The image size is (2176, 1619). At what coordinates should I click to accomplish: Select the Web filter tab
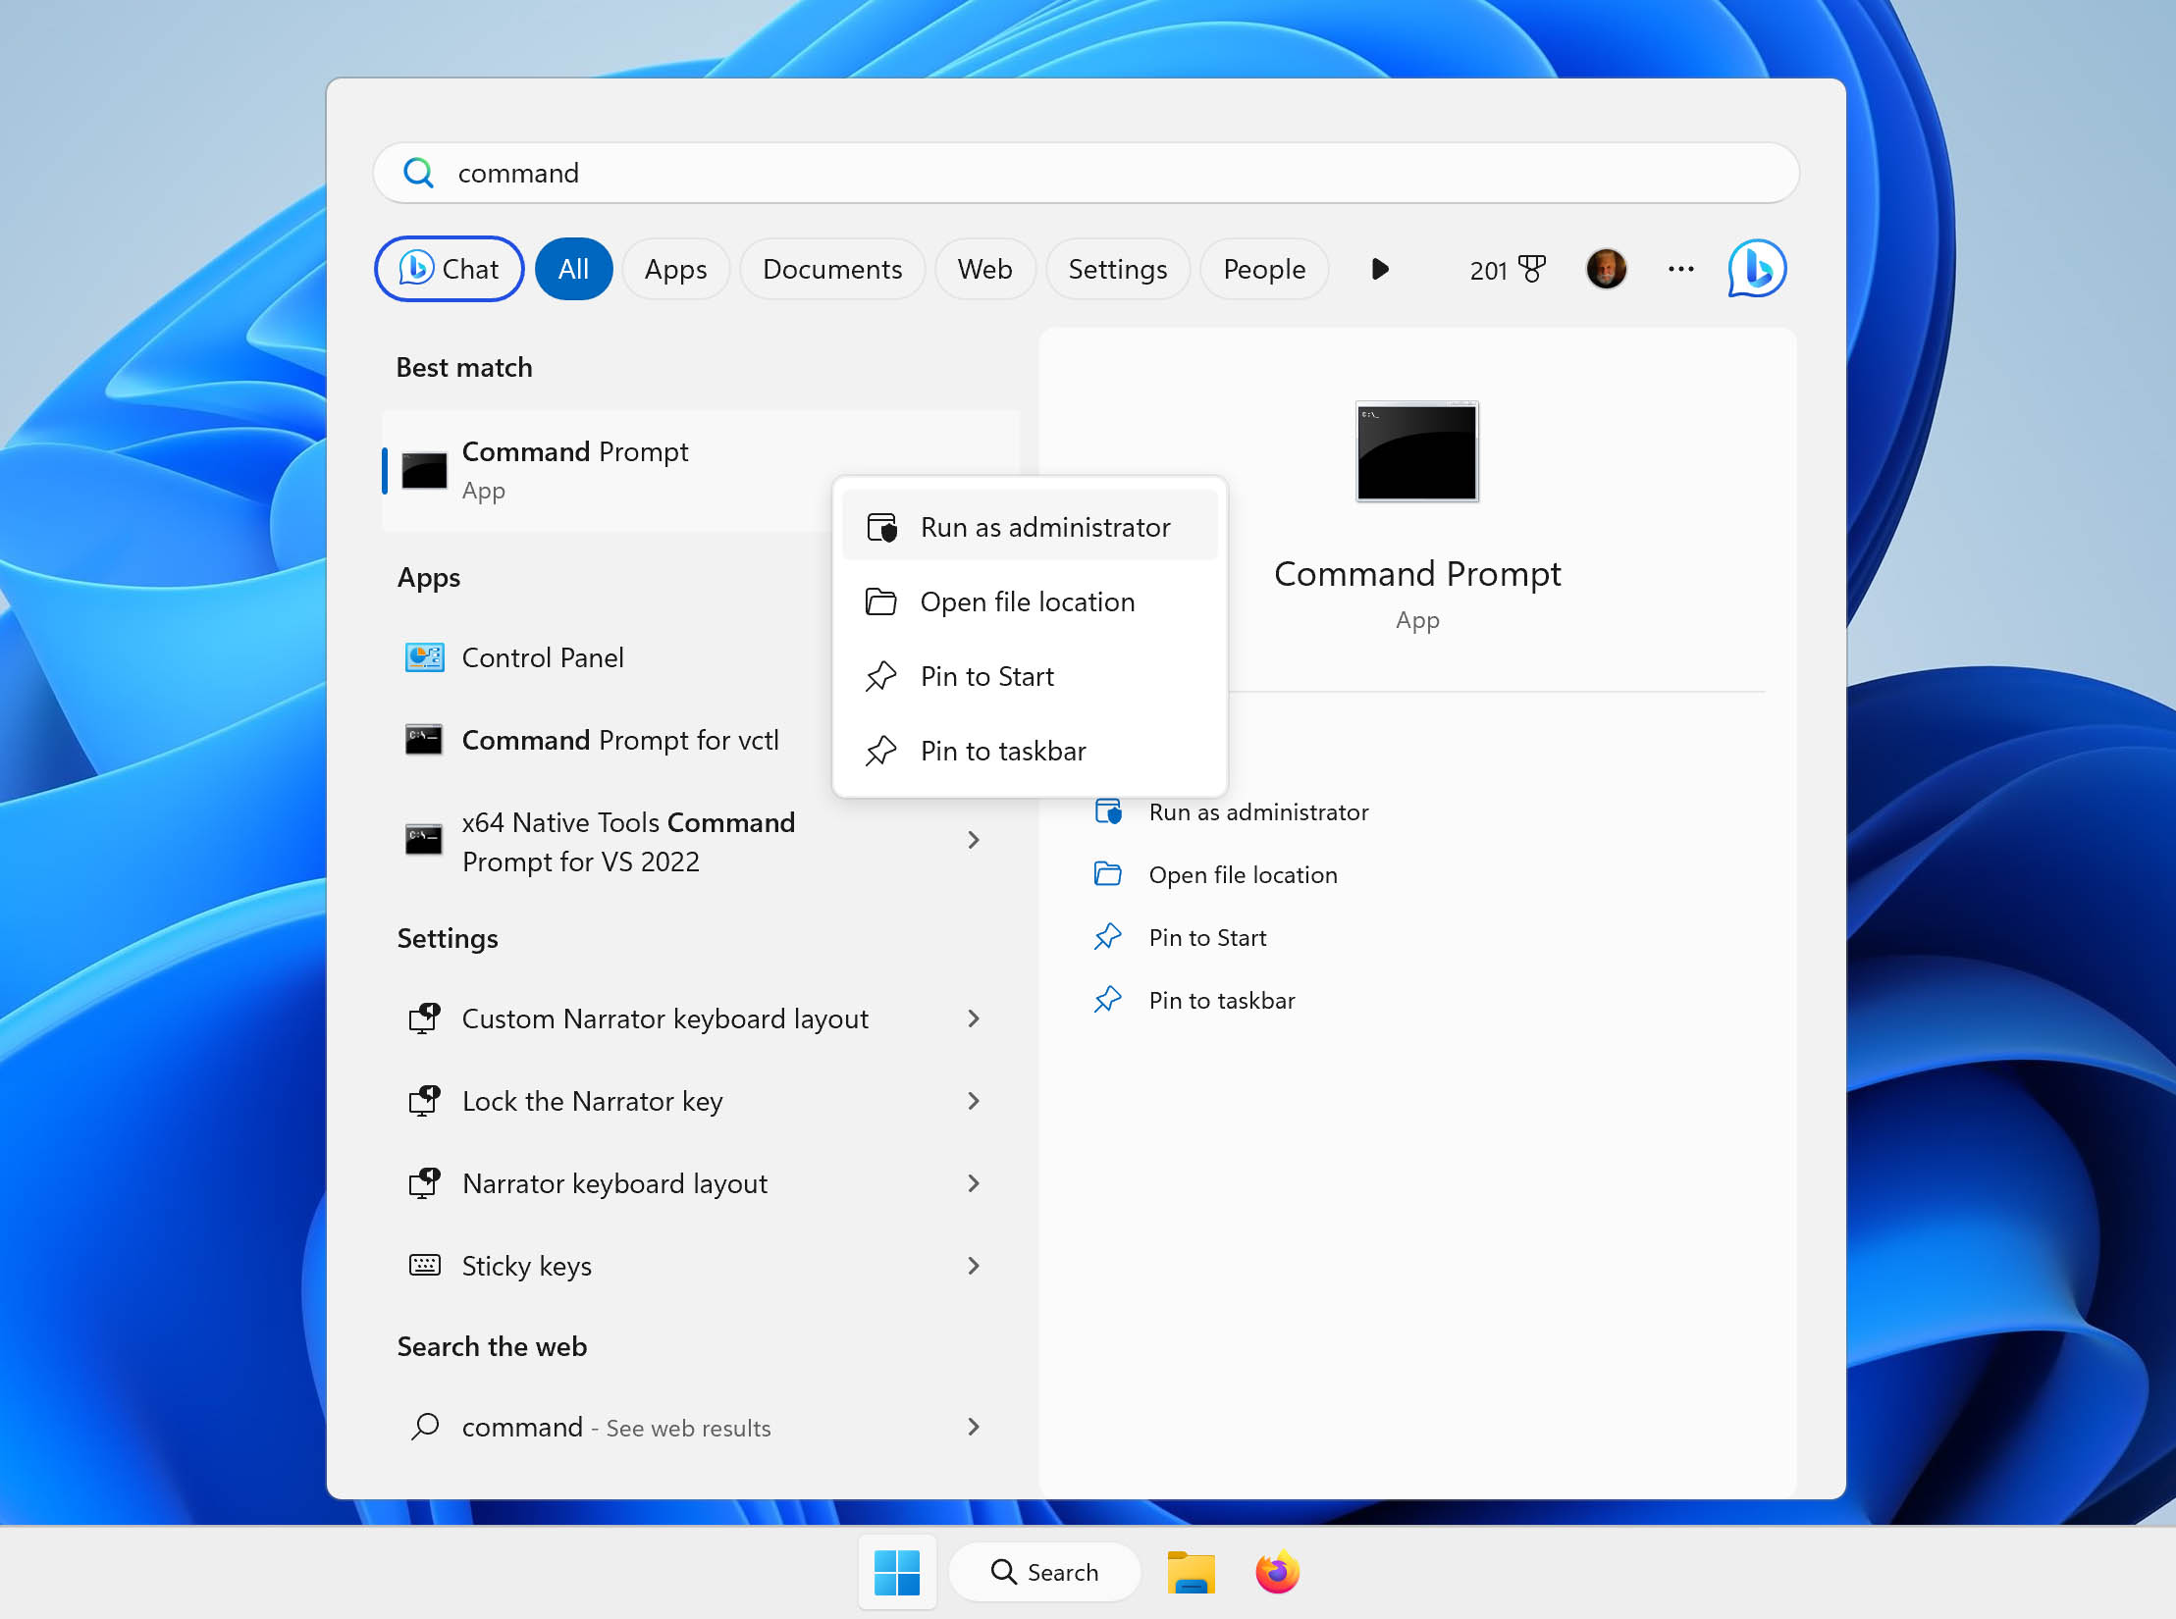tap(984, 269)
